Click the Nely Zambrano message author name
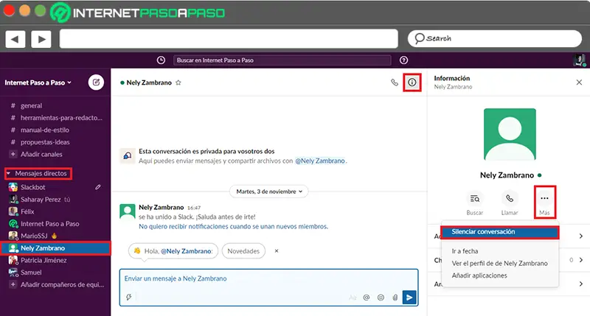Screen dimensions: 590x316 (x=161, y=208)
